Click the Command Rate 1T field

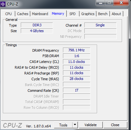pos(76,90)
